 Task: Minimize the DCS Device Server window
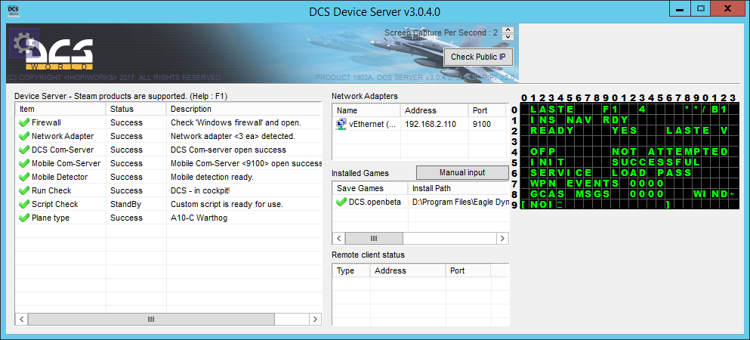679,8
